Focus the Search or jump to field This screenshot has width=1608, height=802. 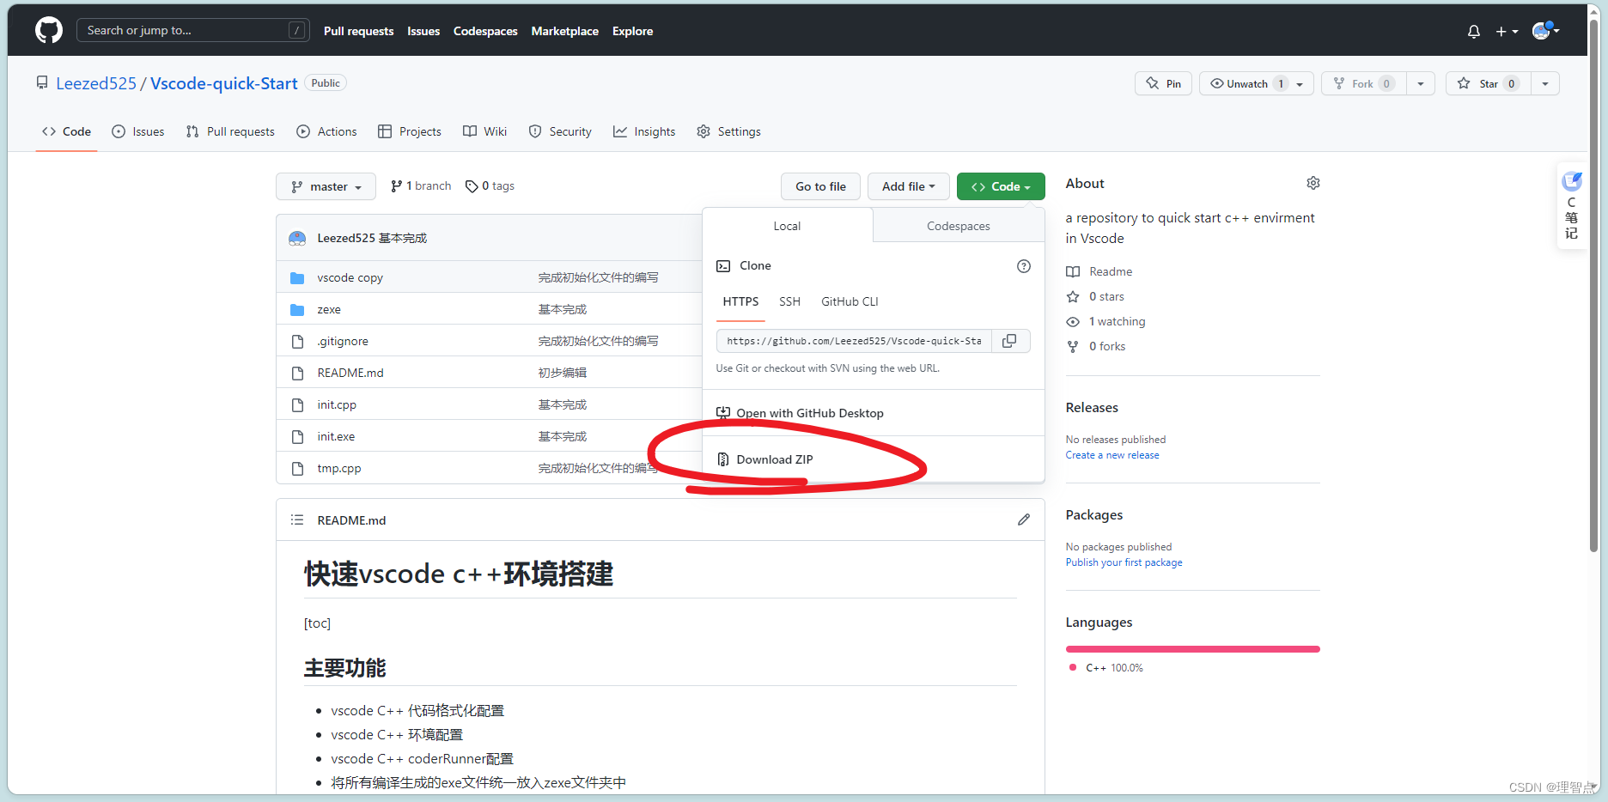[193, 30]
